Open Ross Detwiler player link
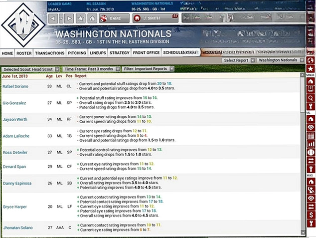 [15, 153]
